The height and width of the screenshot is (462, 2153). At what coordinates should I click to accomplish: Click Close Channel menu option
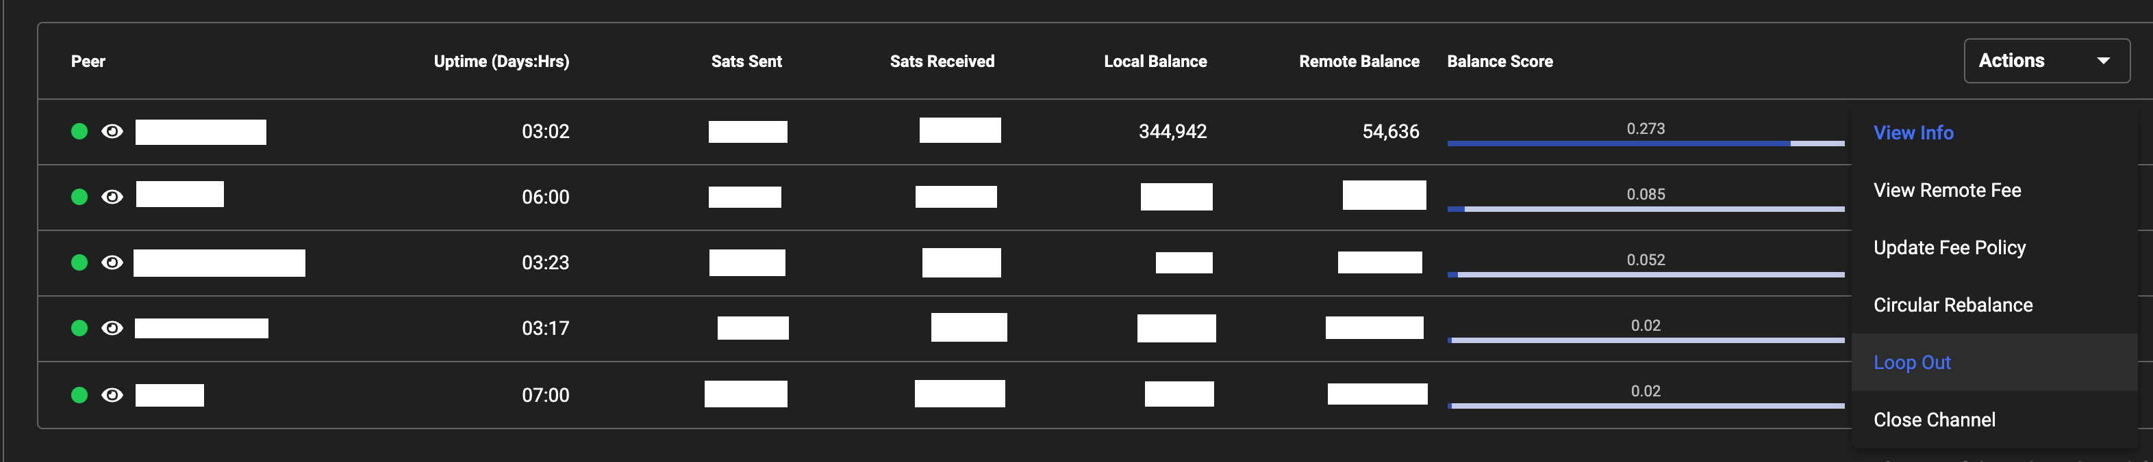coord(1934,420)
